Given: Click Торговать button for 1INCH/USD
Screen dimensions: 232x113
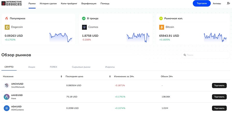Looking at the screenshot, I should tap(219, 86).
